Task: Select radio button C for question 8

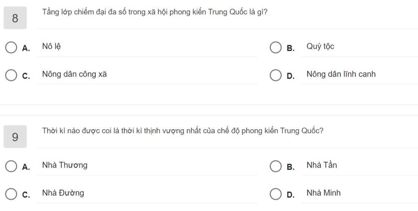Action: click(11, 75)
